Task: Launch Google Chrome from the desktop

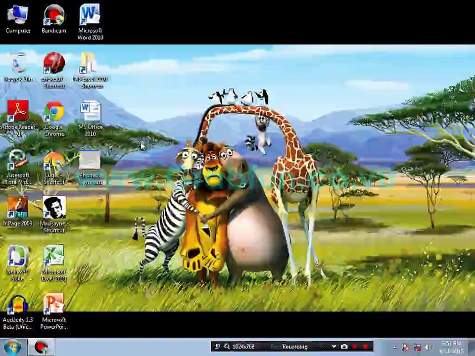Action: (54, 118)
